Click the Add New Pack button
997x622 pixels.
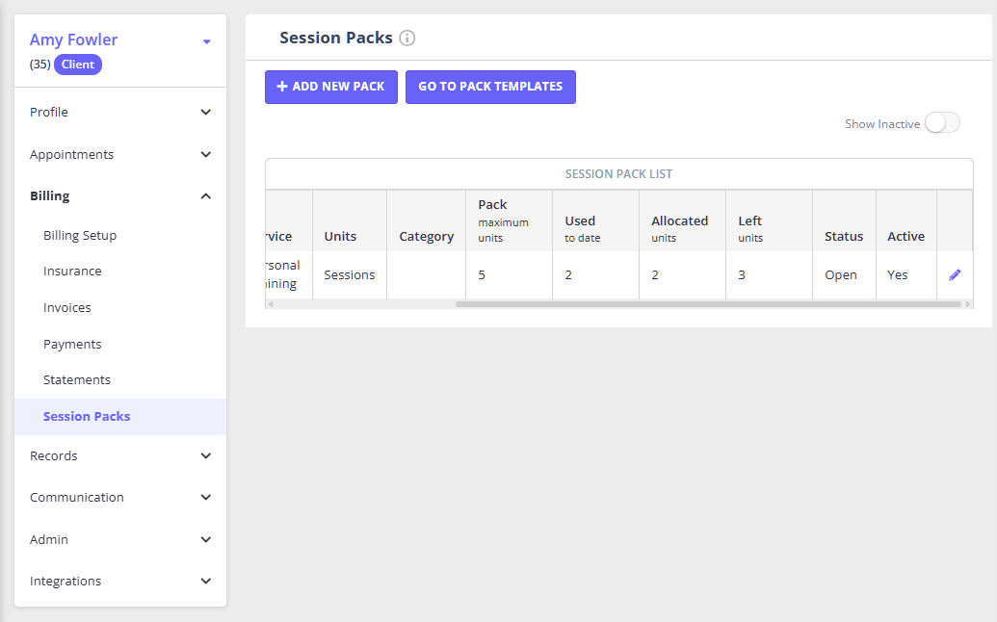tap(330, 87)
